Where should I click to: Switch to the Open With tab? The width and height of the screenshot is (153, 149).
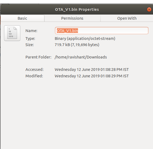[127, 18]
